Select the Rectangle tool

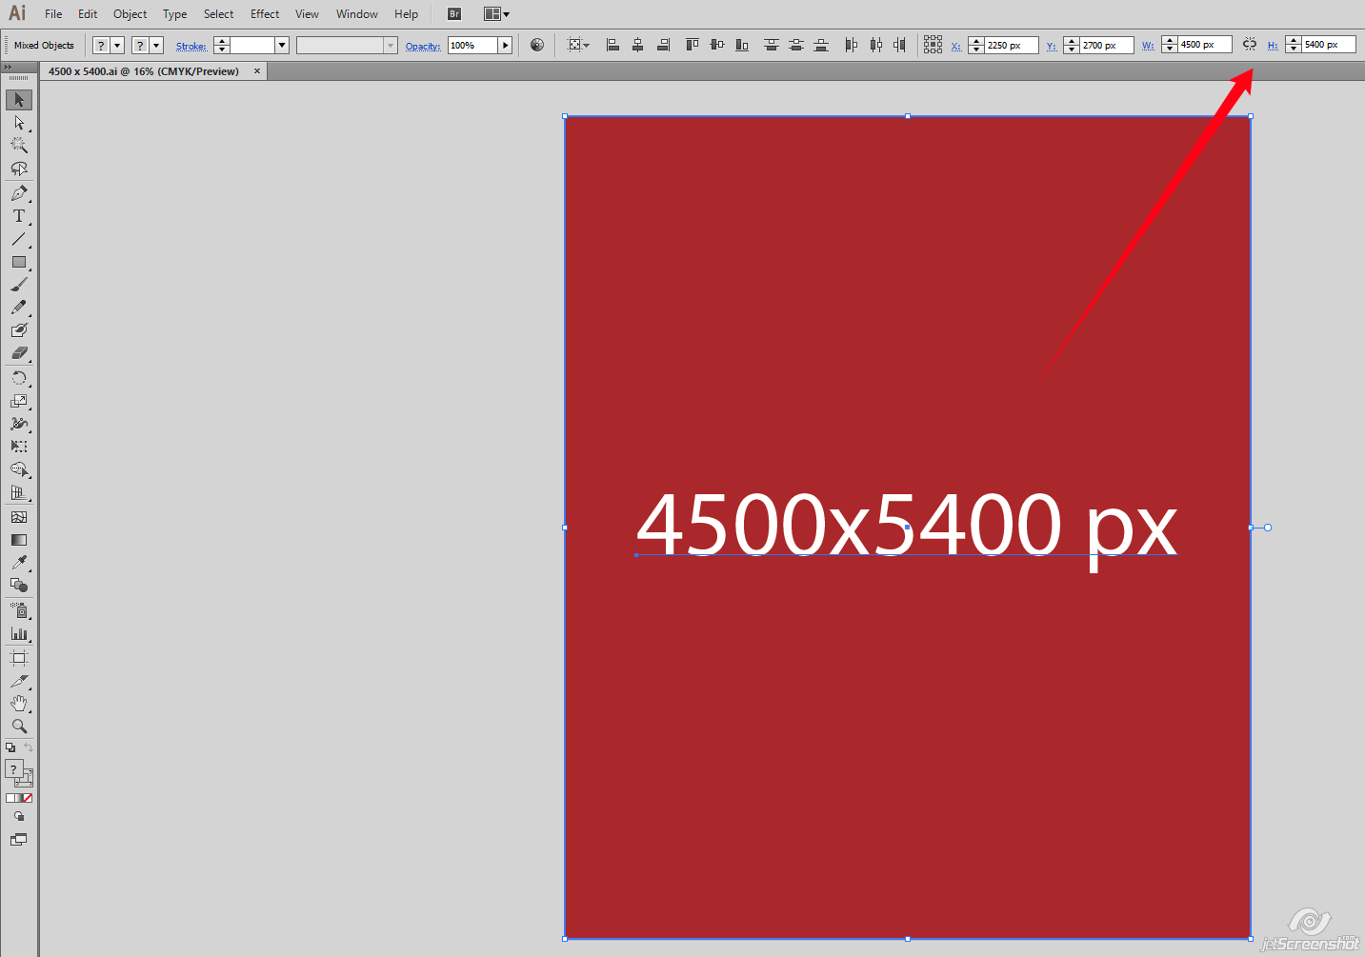[19, 262]
